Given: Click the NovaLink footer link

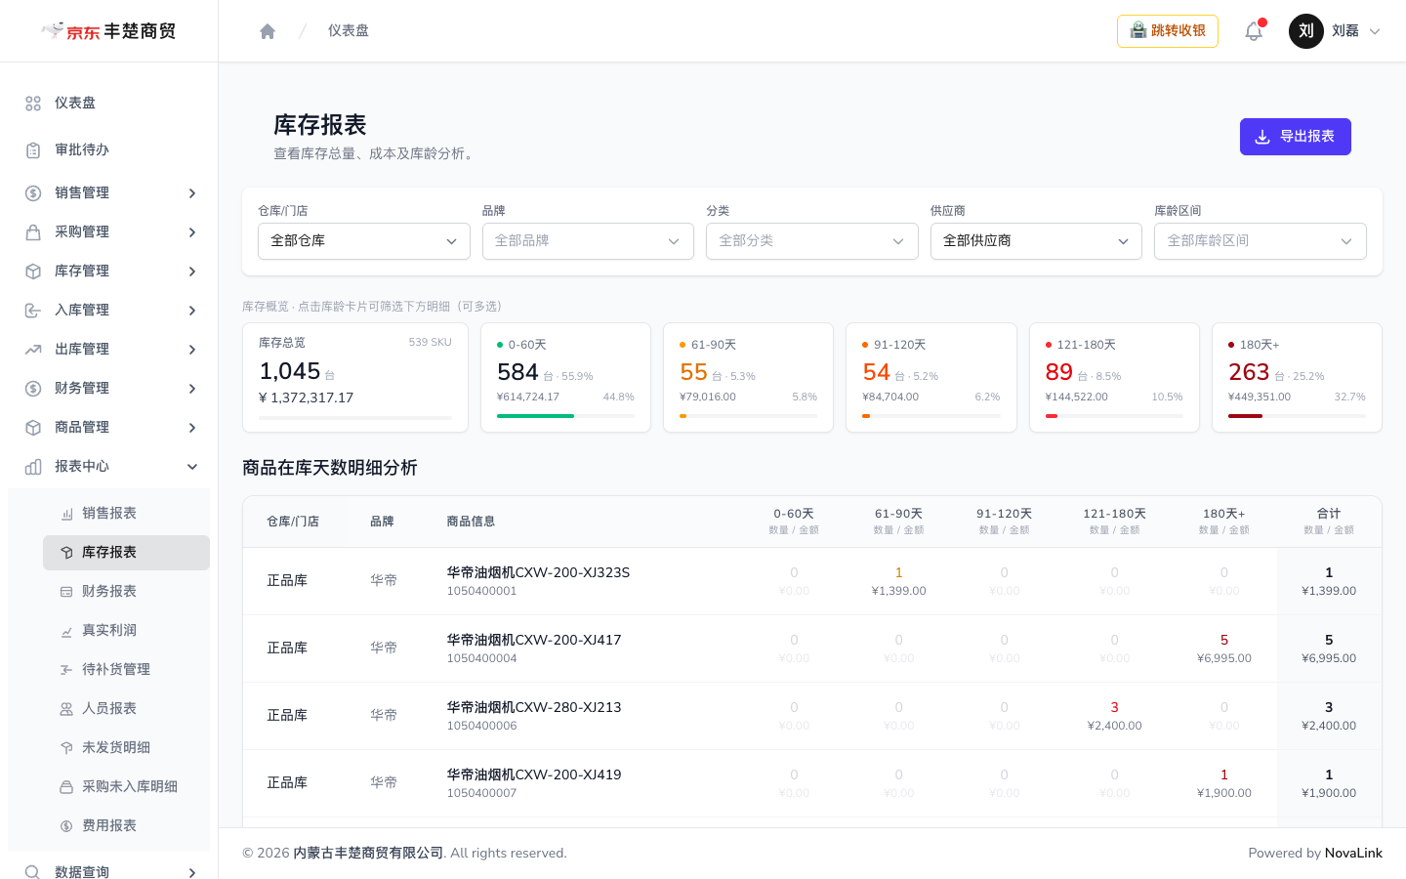Looking at the screenshot, I should (1353, 854).
